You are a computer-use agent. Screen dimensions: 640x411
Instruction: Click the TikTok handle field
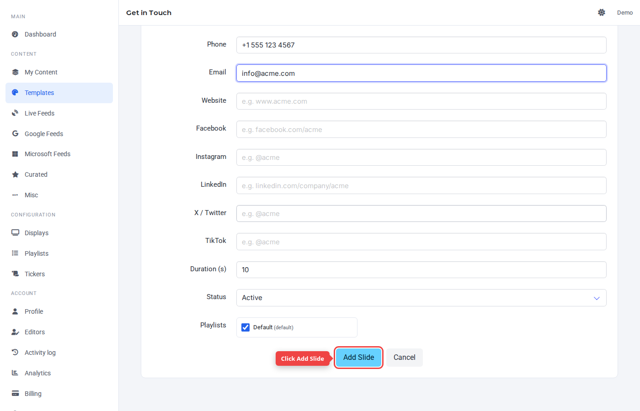click(421, 242)
